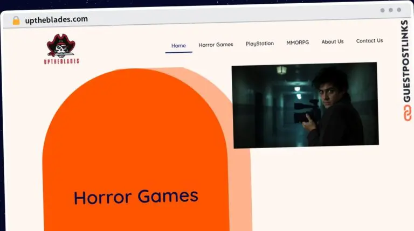The height and width of the screenshot is (231, 414).
Task: Select MMORPG in the navigation bar
Action: 298,43
